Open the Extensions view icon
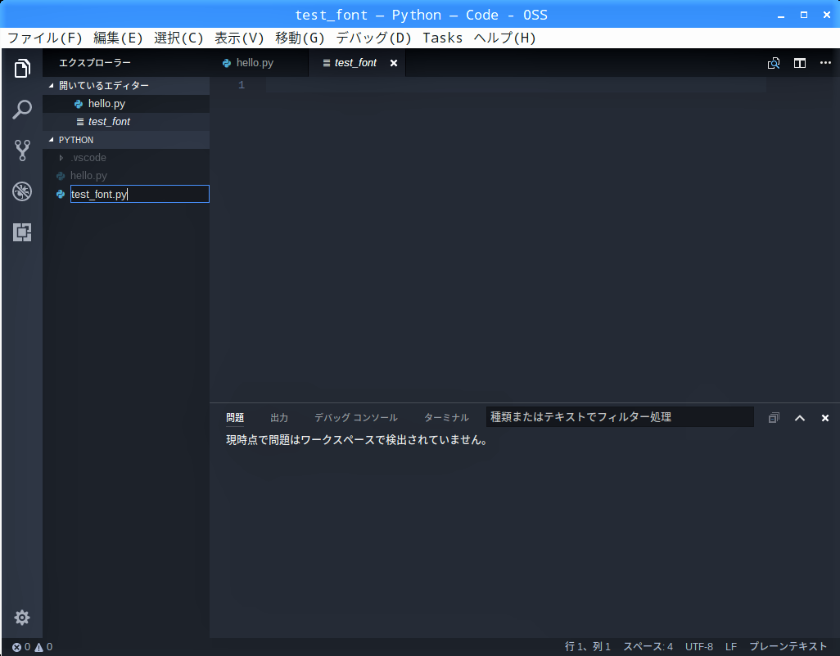 [x=22, y=232]
